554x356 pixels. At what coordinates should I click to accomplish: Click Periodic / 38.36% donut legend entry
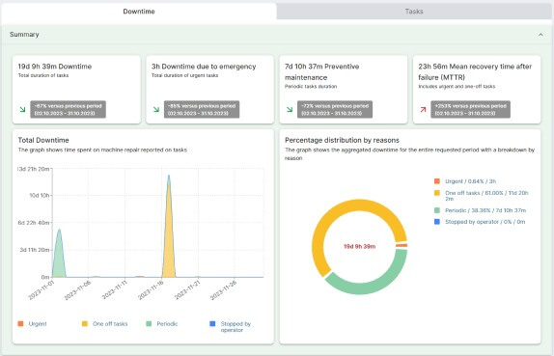point(485,210)
